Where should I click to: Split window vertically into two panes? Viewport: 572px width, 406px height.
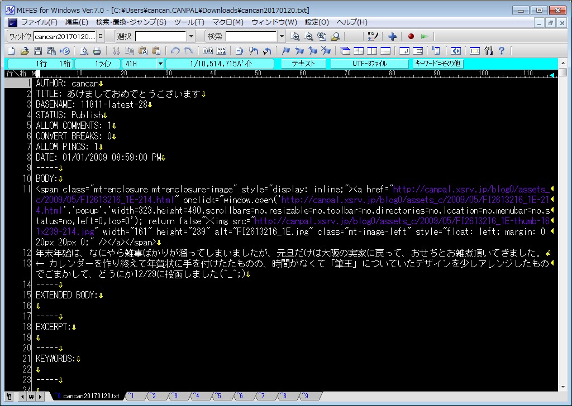click(372, 51)
